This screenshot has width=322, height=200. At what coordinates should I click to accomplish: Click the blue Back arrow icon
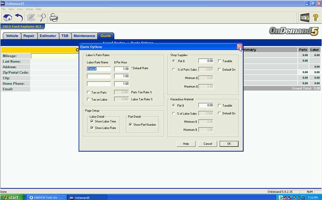pos(19,18)
